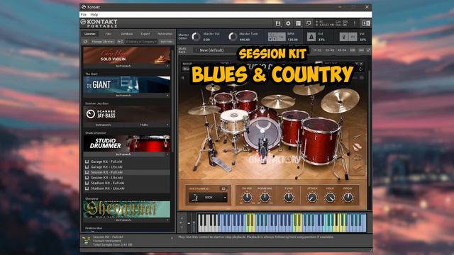Click the Master Vol knob

click(196, 37)
